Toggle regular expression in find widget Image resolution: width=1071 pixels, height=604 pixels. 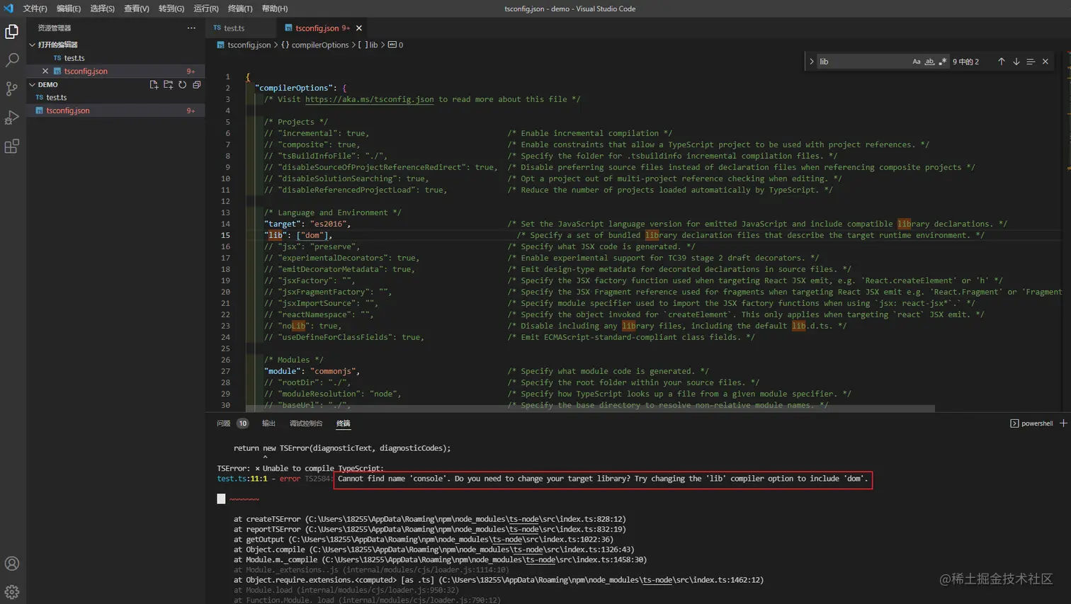[942, 62]
